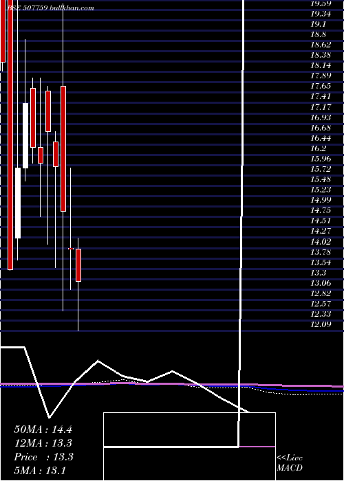Click the 12.09 price axis label

(x=321, y=324)
